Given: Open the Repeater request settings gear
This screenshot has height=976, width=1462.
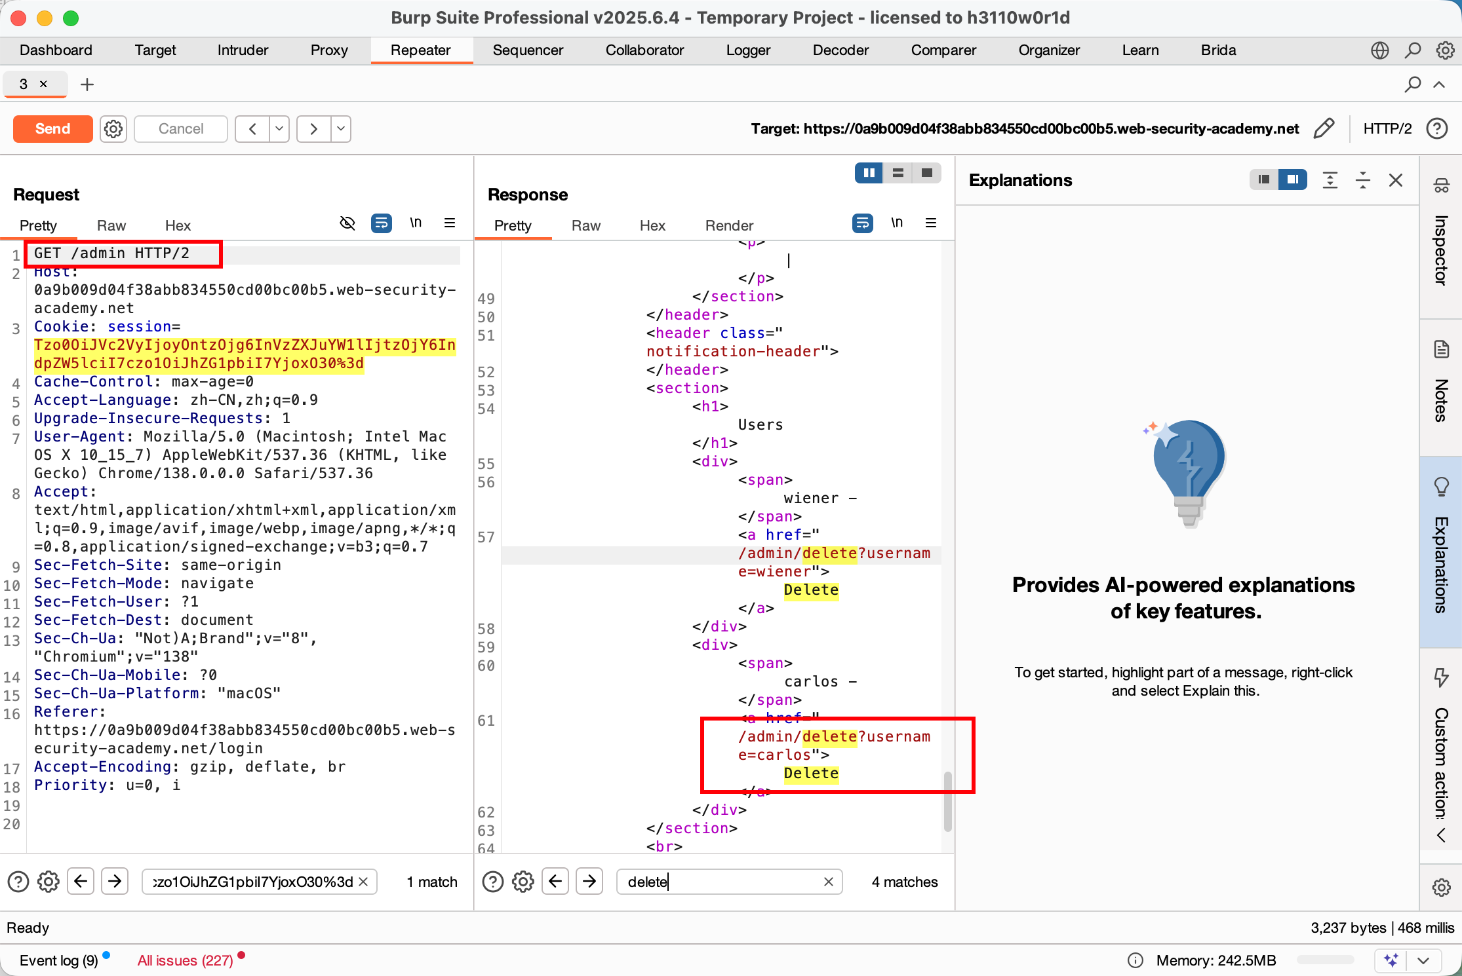Looking at the screenshot, I should [113, 129].
